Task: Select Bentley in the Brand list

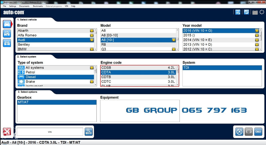Action: [56, 45]
